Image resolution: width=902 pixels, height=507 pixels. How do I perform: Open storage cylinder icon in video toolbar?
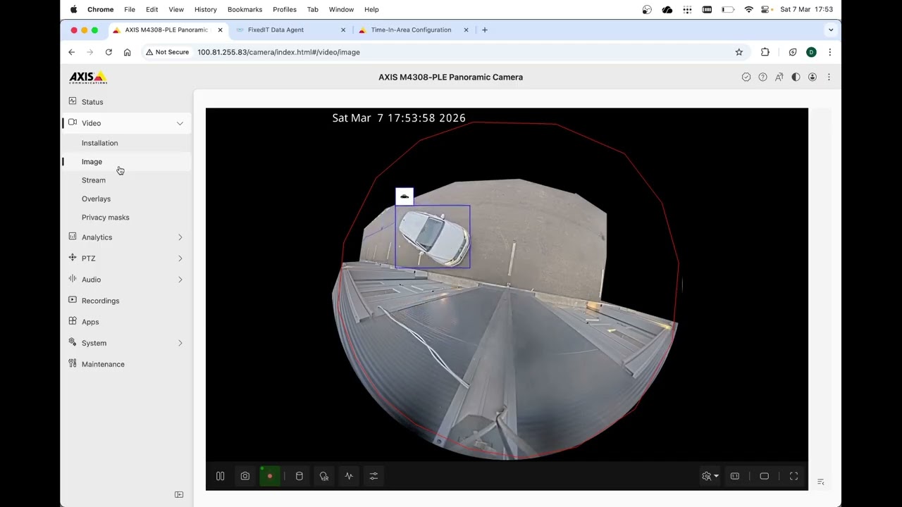pos(299,477)
